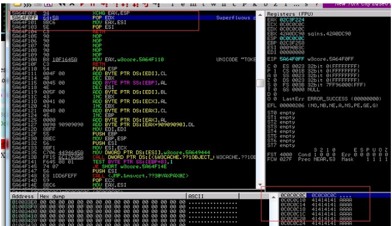Image resolution: width=392 pixels, height=226 pixels.
Task: Click the Address column header in dump
Action: click(x=23, y=196)
